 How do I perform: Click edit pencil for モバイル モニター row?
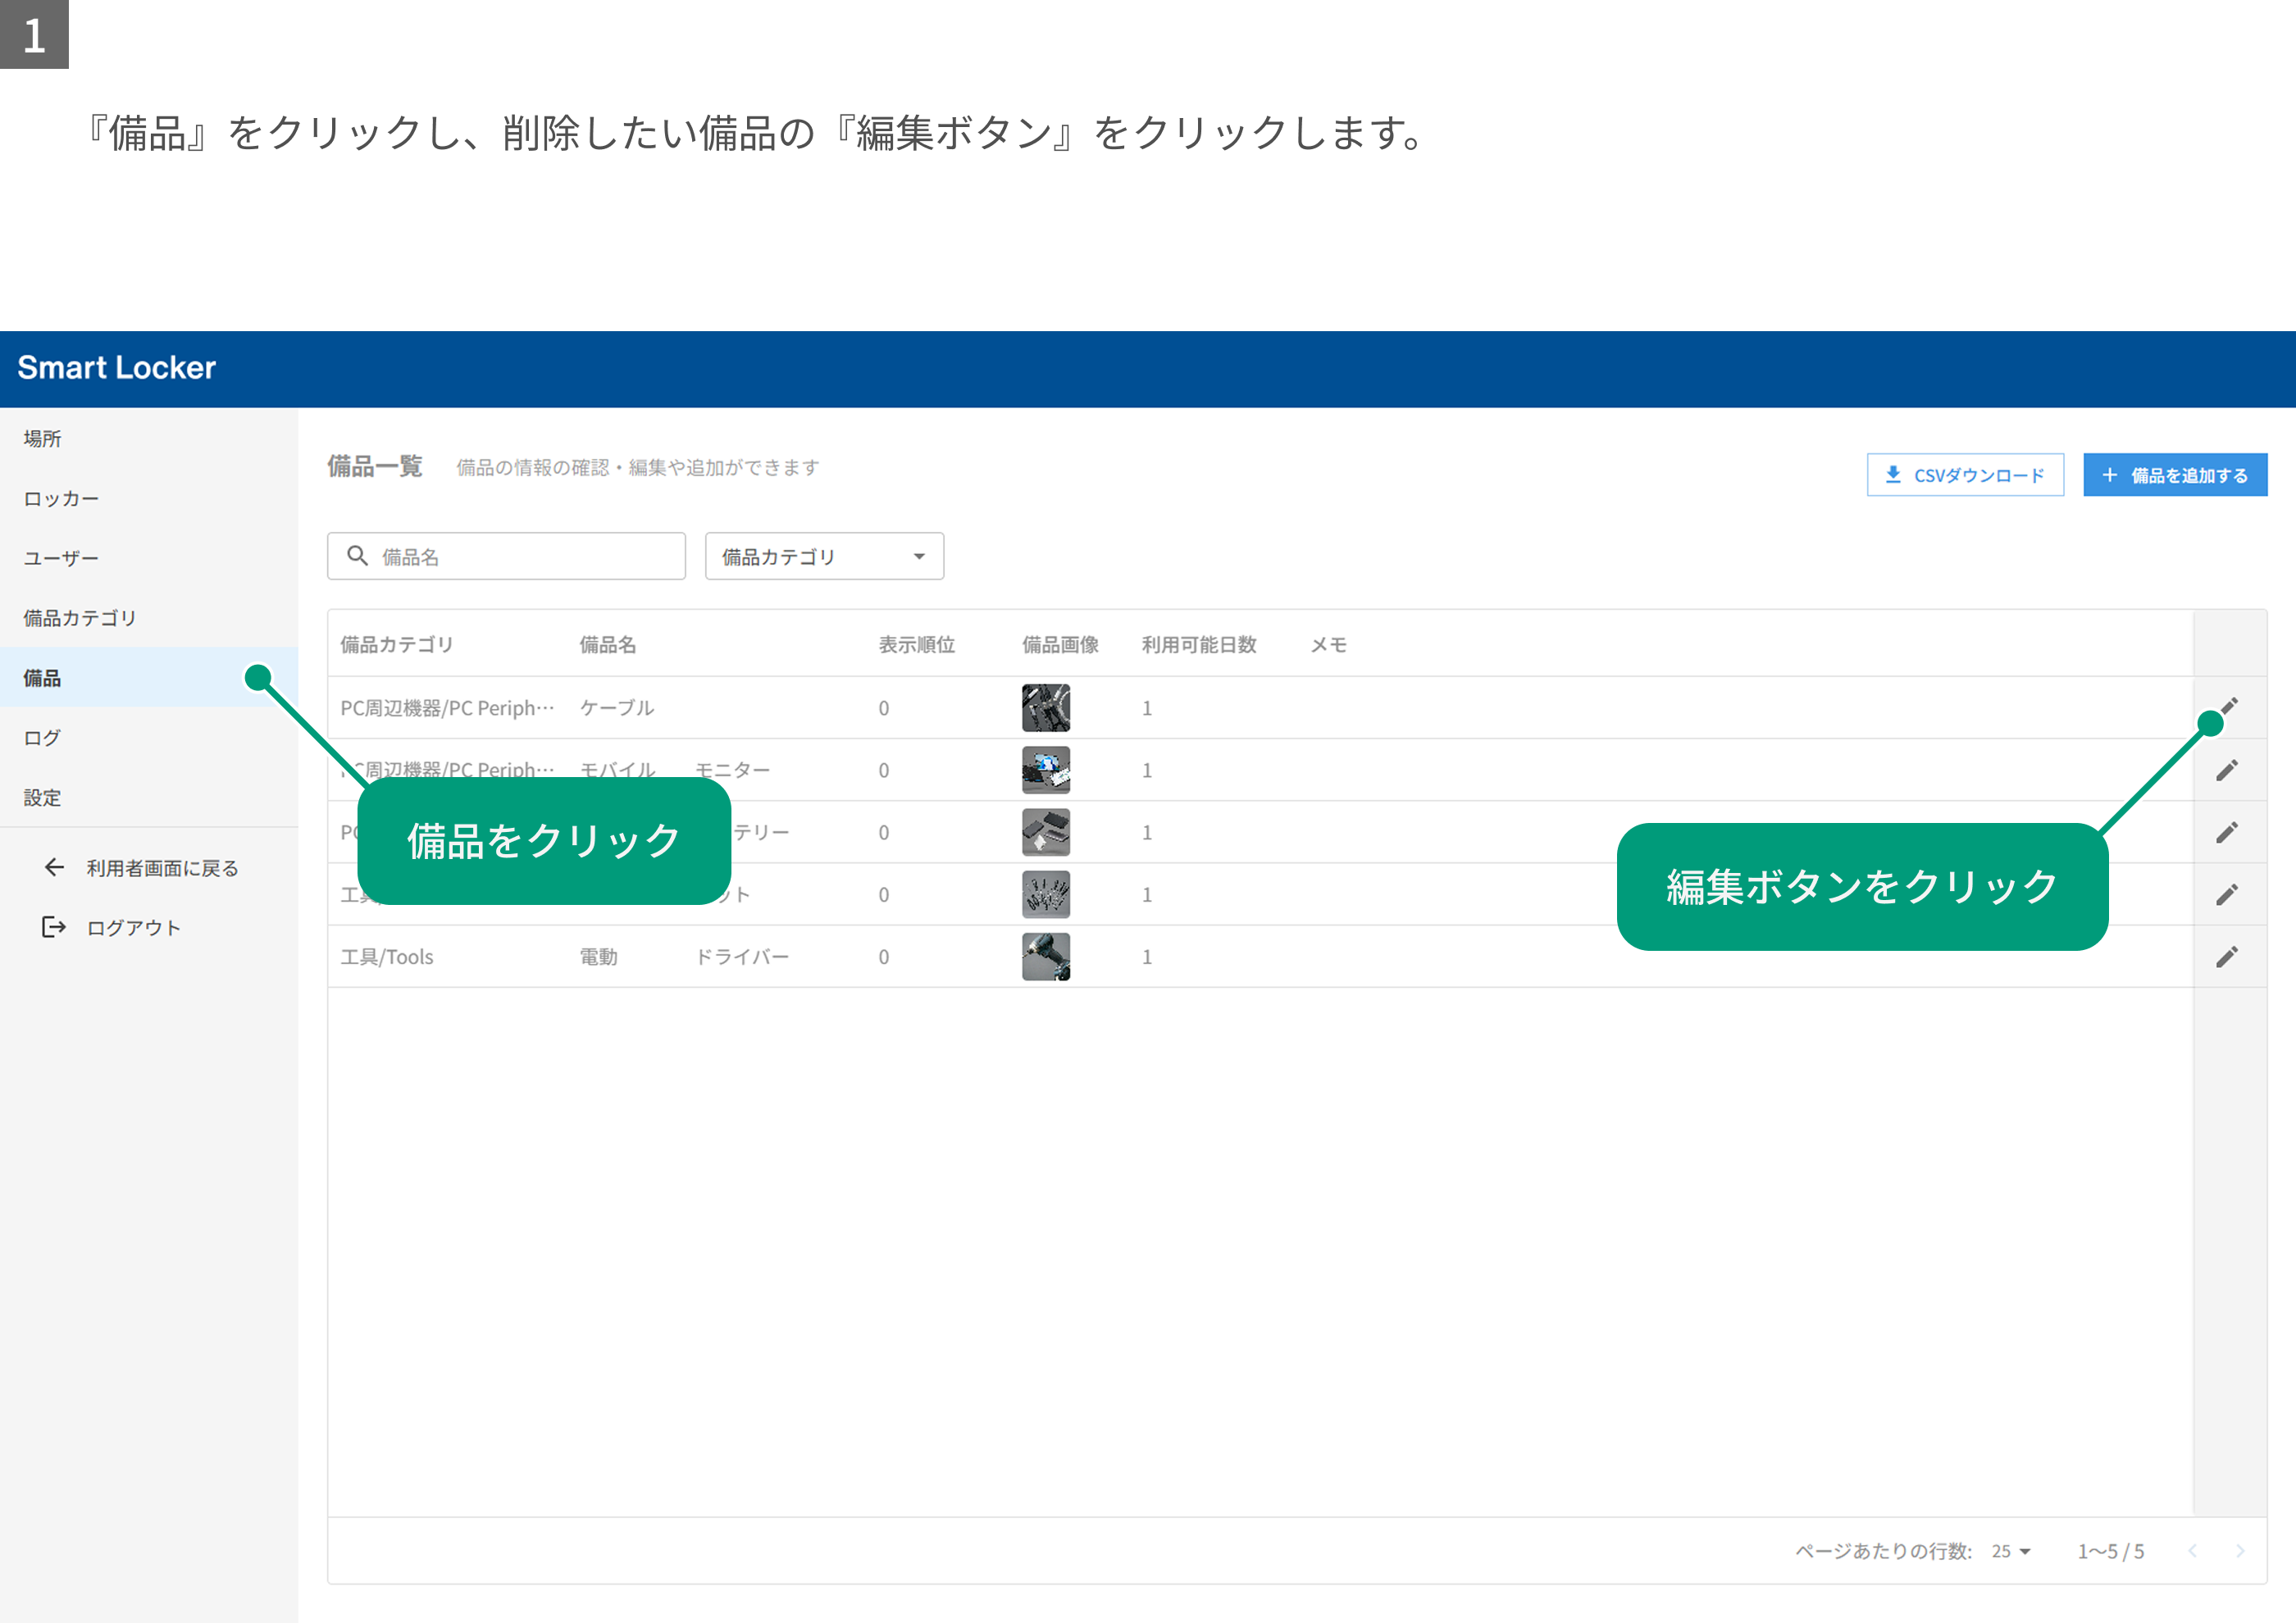[2227, 770]
